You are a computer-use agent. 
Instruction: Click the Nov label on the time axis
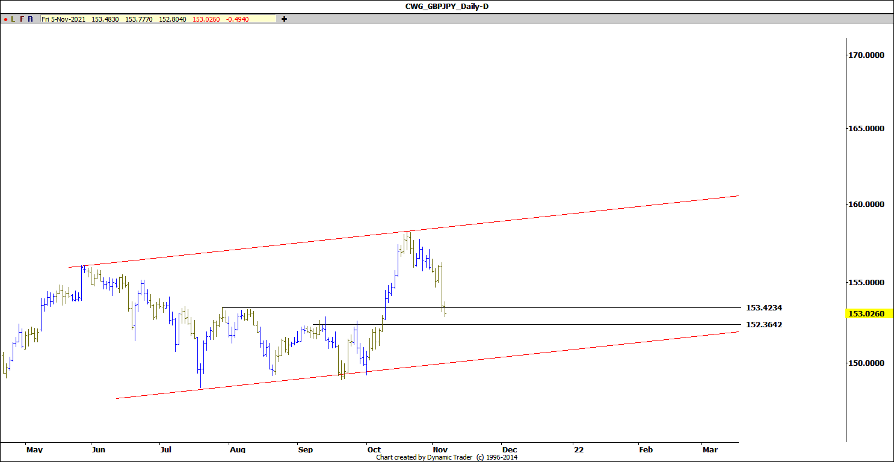pos(440,449)
